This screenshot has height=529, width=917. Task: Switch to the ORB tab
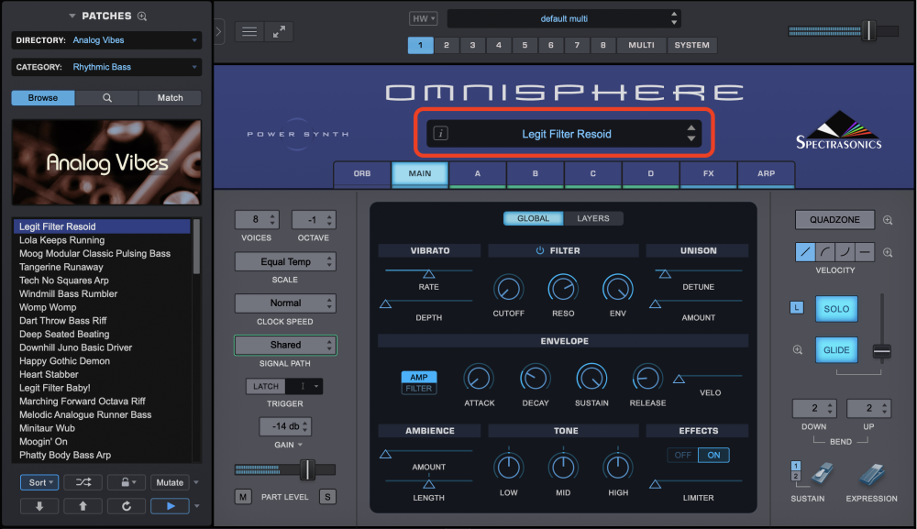[x=362, y=173]
